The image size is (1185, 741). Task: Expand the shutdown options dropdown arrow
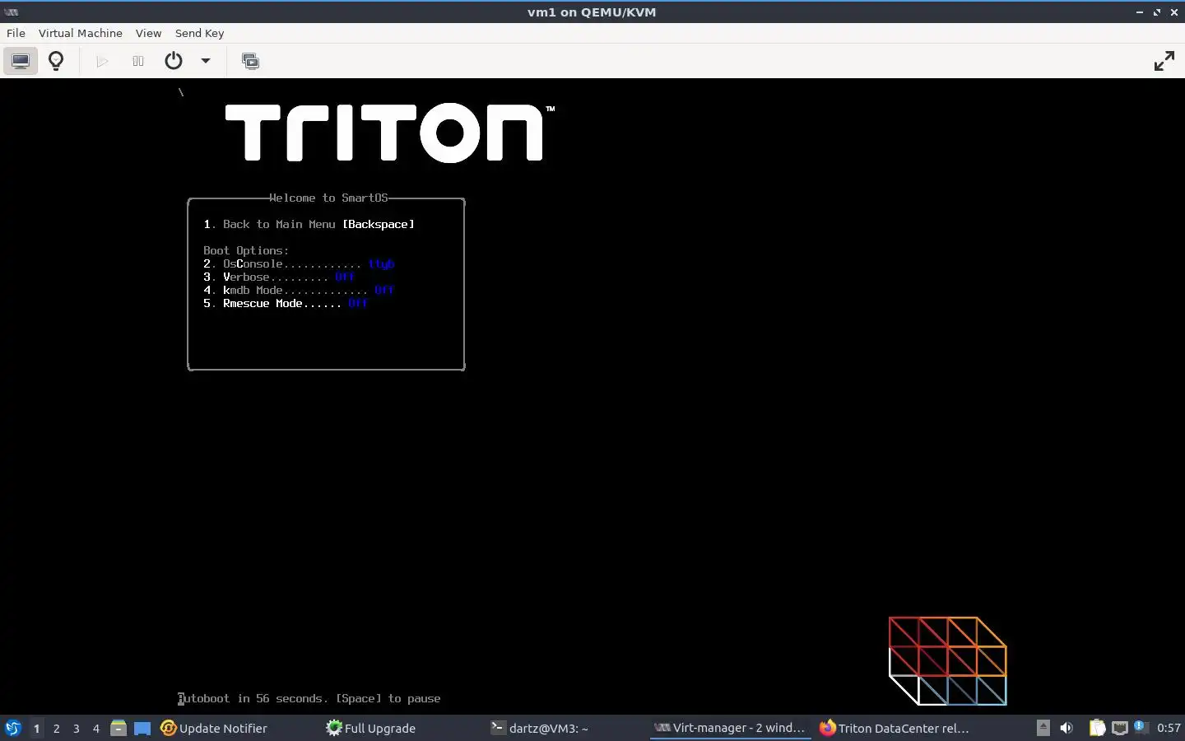coord(206,61)
